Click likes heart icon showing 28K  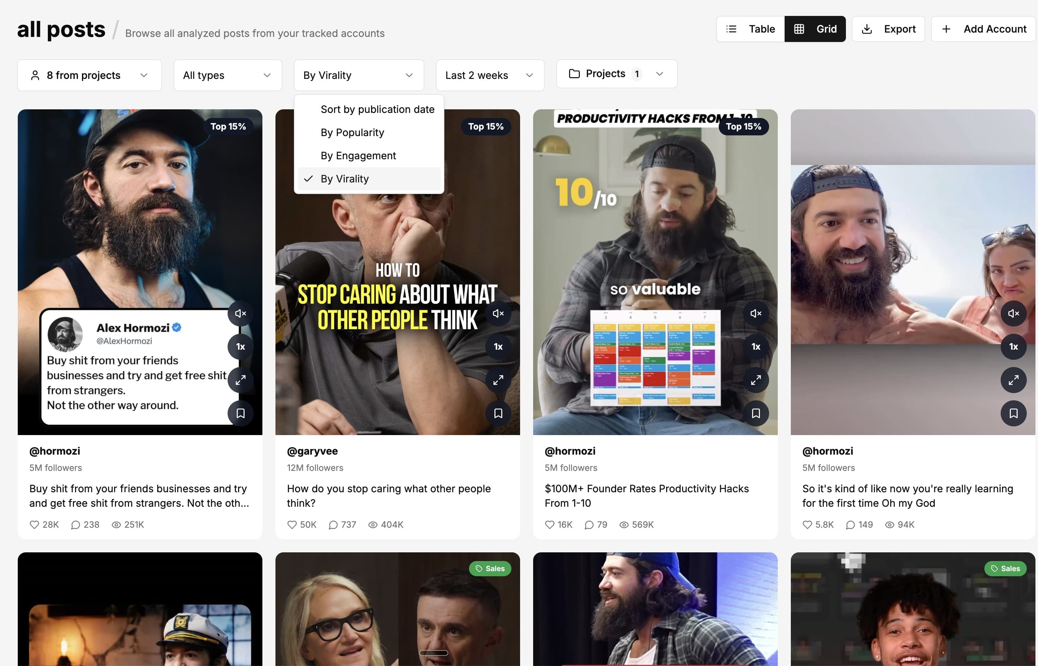point(34,524)
